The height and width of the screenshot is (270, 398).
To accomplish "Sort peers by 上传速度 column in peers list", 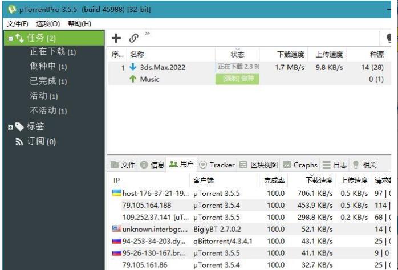I will coord(354,180).
